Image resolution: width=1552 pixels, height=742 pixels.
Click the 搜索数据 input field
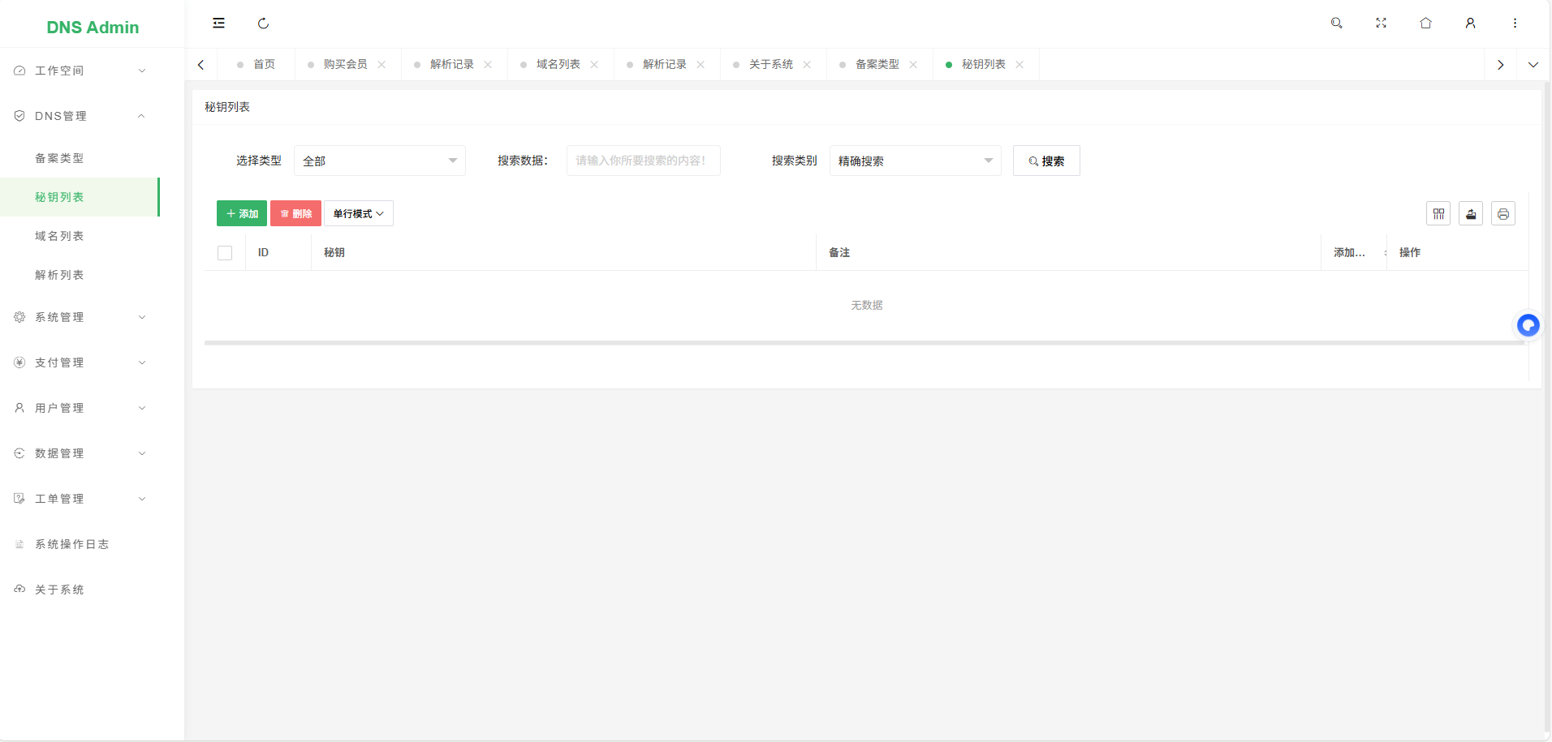tap(642, 161)
